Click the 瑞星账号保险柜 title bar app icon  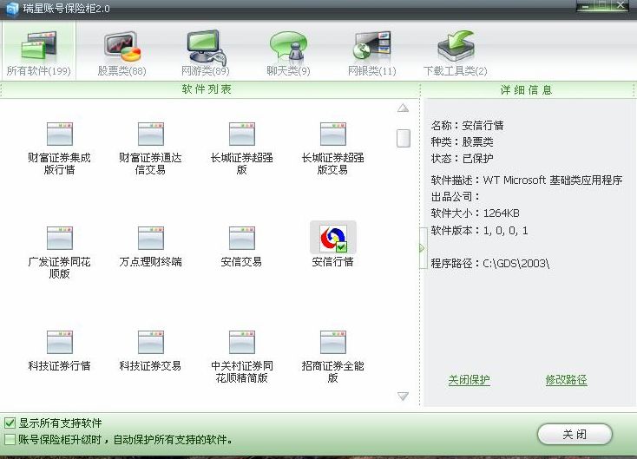point(12,9)
